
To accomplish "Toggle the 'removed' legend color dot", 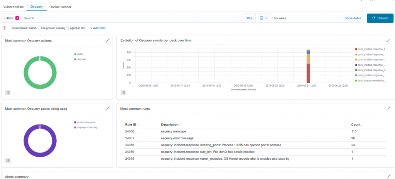I will click(x=75, y=59).
